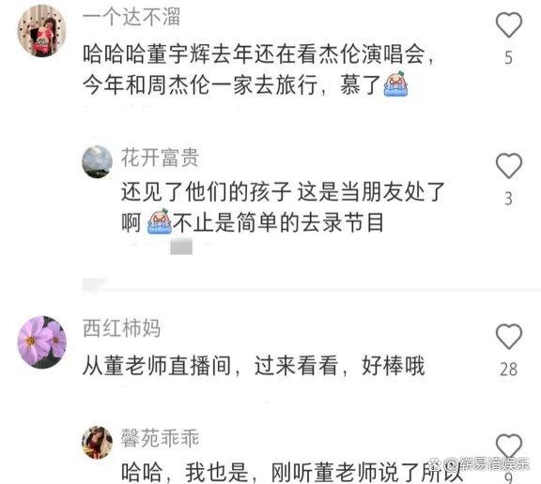
Task: Click crying emoji after 啊 in reply
Action: coord(159,222)
